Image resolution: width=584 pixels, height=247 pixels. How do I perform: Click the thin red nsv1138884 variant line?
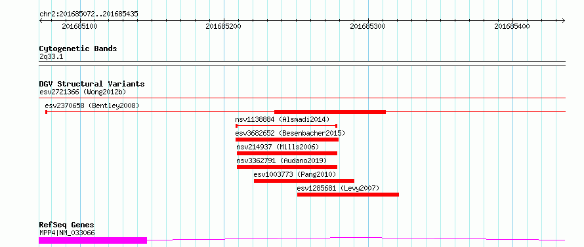coord(286,126)
